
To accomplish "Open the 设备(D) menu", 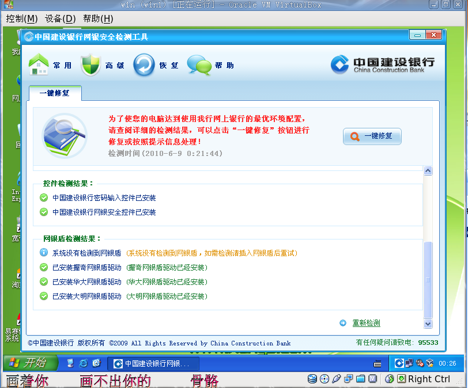I will coord(61,19).
